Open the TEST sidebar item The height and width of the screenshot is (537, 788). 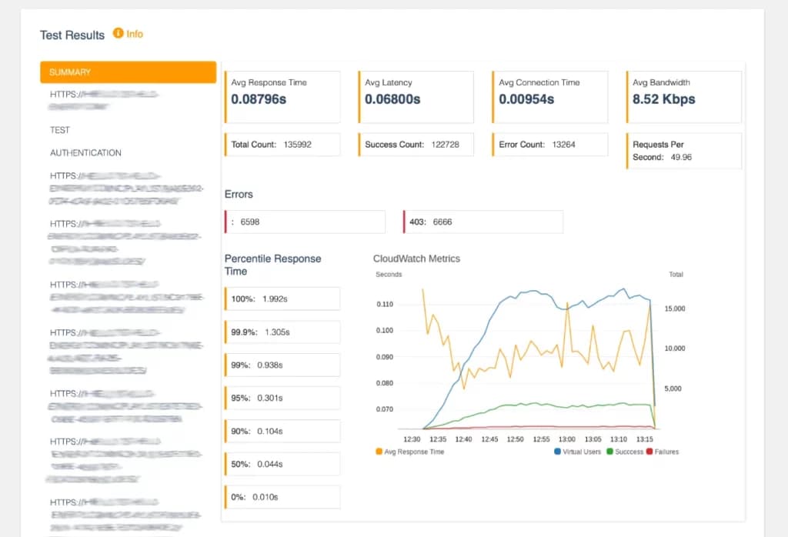click(x=60, y=130)
